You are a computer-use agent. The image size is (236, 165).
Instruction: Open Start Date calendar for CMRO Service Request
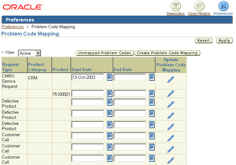pyautogui.click(x=109, y=77)
